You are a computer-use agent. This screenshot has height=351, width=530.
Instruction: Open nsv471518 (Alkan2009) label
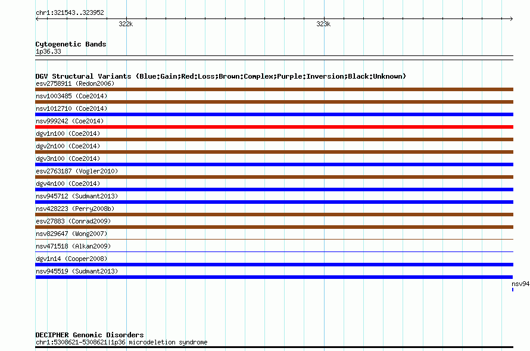(73, 246)
